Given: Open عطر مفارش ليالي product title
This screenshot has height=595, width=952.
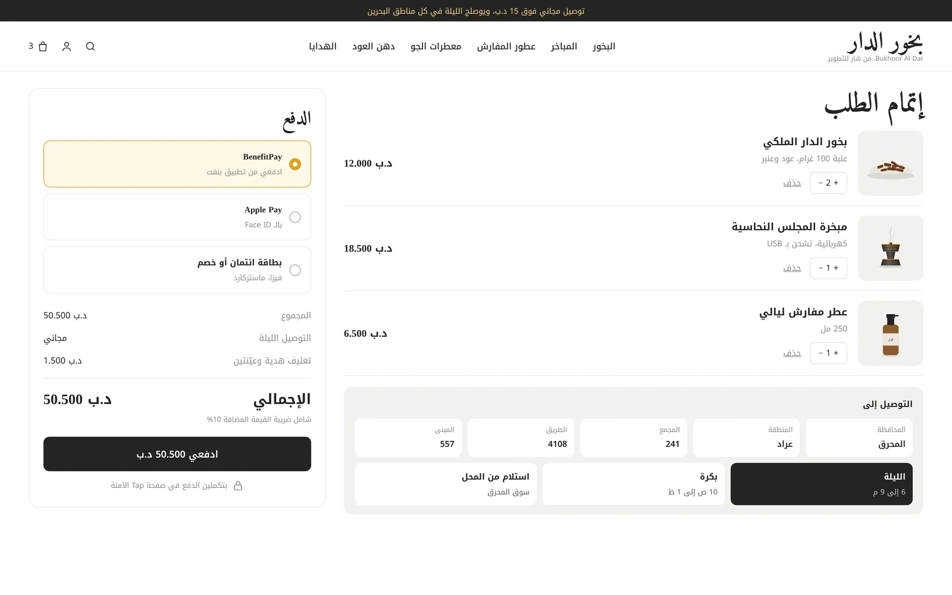Looking at the screenshot, I should coord(803,312).
